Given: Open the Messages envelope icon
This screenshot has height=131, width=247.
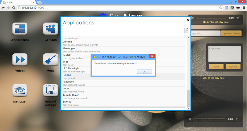Looking at the screenshot, I should [20, 90].
